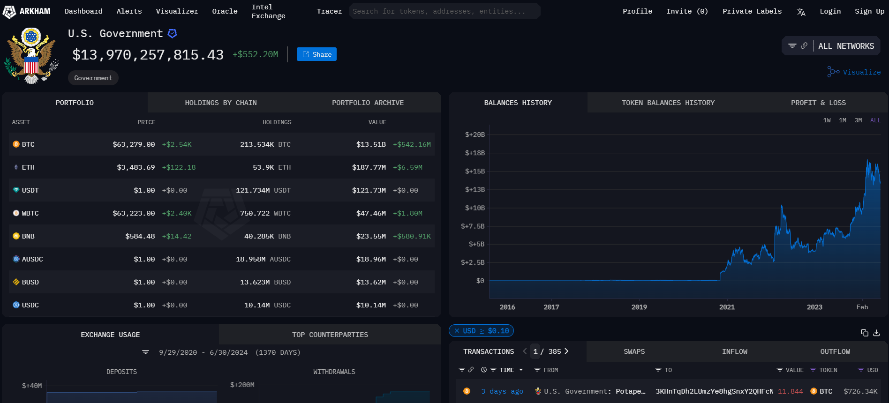Viewport: 889px width, 403px height.
Task: Click the Login link
Action: (x=830, y=11)
